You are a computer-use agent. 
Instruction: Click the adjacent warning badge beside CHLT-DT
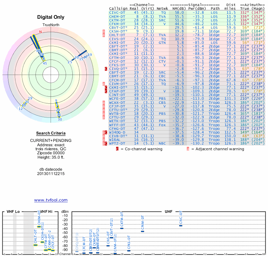pyautogui.click(x=104, y=35)
